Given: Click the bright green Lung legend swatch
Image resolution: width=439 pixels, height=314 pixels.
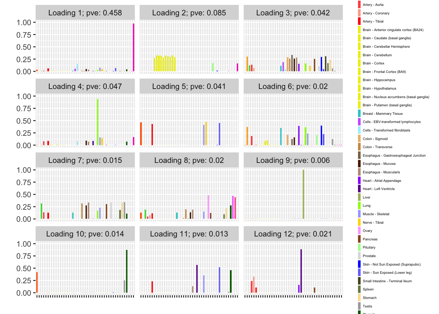Looking at the screenshot, I should click(359, 205).
